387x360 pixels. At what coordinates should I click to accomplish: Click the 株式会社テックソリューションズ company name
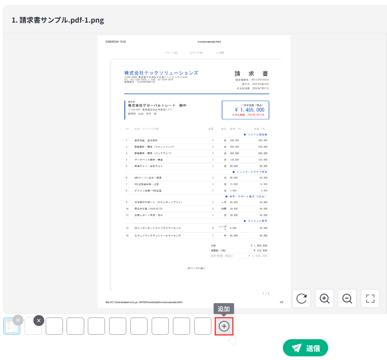pyautogui.click(x=161, y=73)
